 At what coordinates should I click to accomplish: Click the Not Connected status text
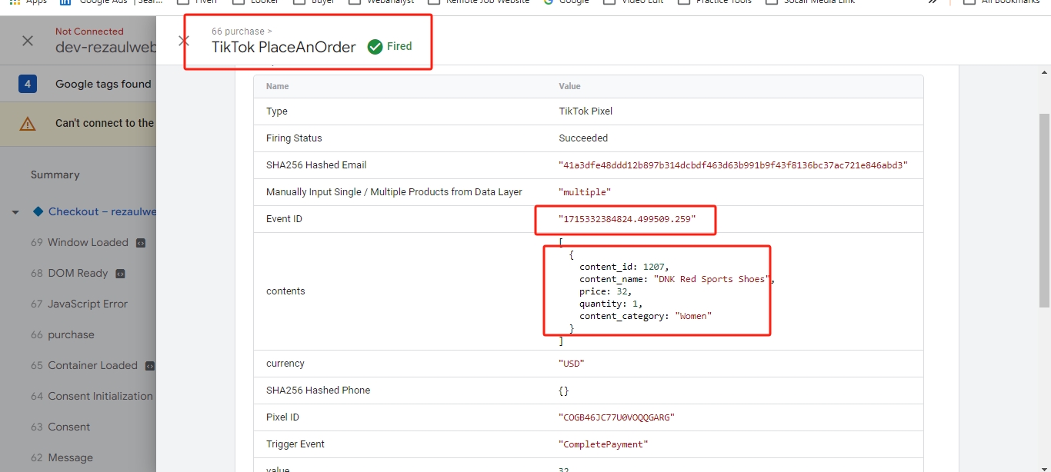coord(89,32)
